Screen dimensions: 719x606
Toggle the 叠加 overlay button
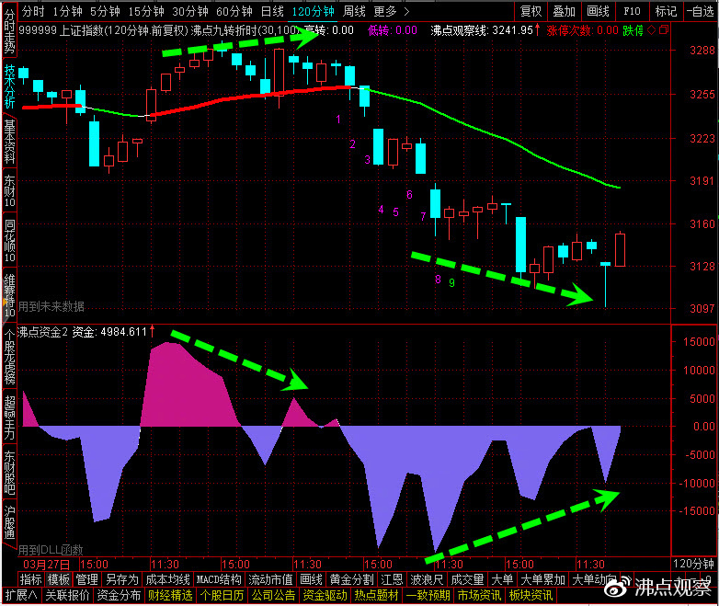coord(564,11)
